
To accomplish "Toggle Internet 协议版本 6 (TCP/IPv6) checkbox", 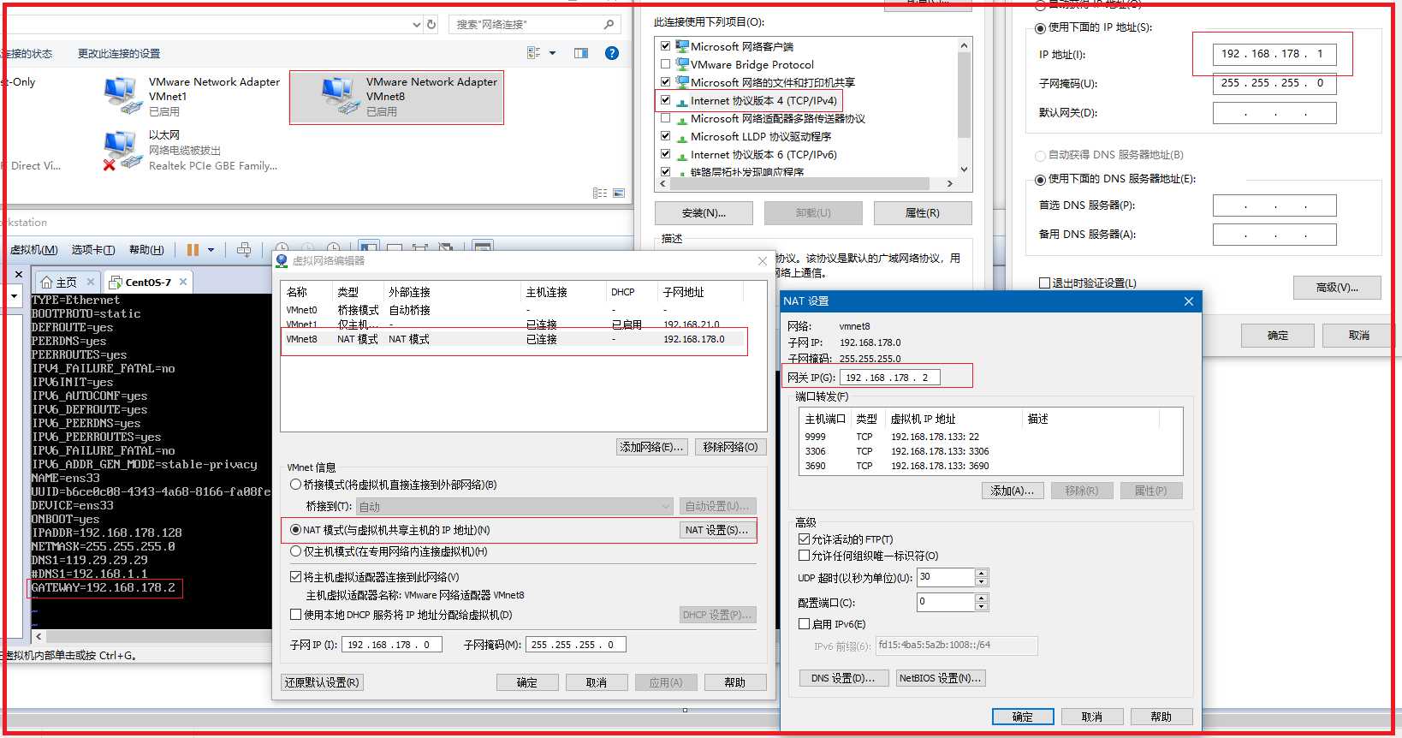I will [x=666, y=154].
